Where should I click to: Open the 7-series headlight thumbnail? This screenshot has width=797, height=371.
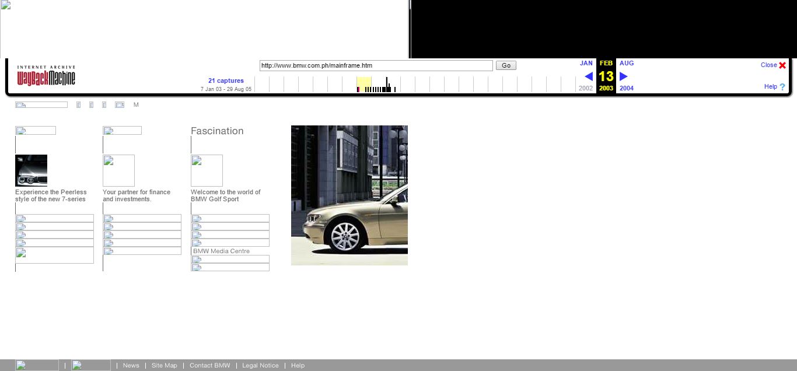tap(31, 170)
